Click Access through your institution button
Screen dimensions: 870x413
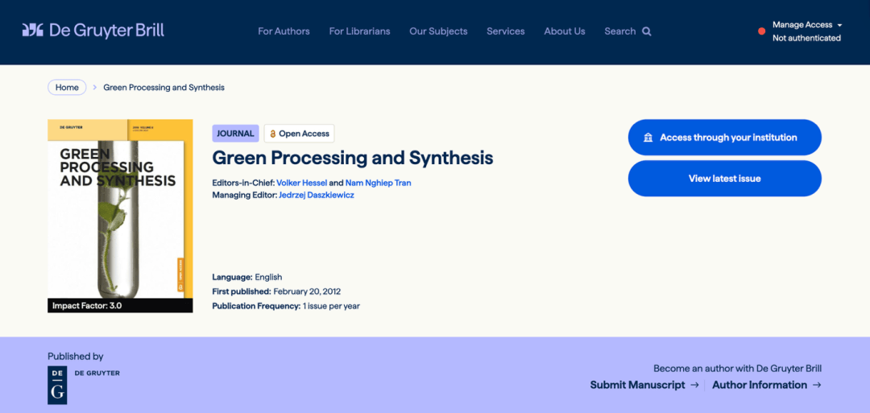(x=725, y=138)
